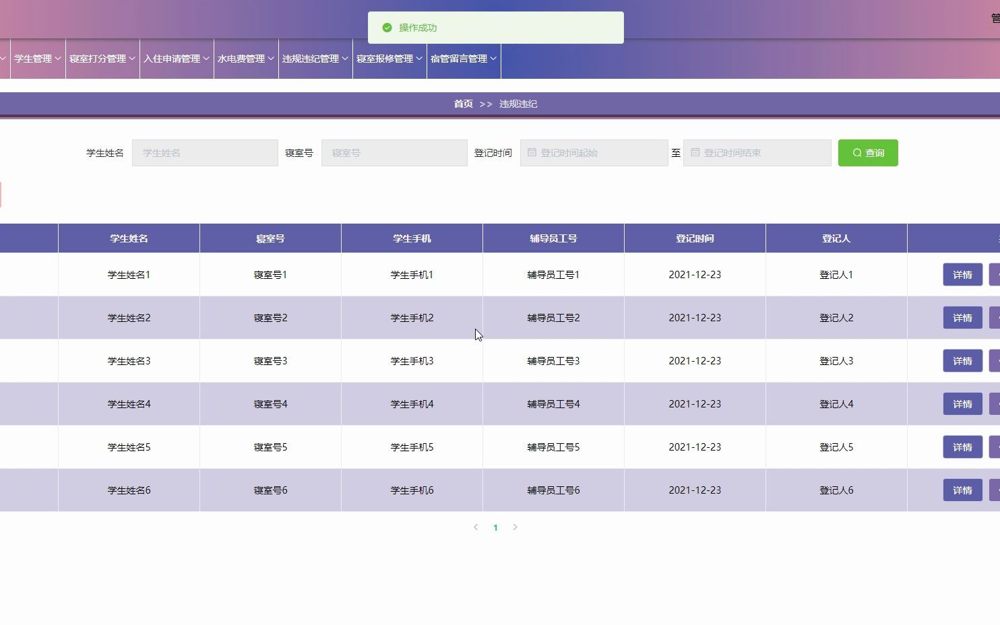Click the 学生姓名 input field
The width and height of the screenshot is (1000, 625).
[x=205, y=153]
